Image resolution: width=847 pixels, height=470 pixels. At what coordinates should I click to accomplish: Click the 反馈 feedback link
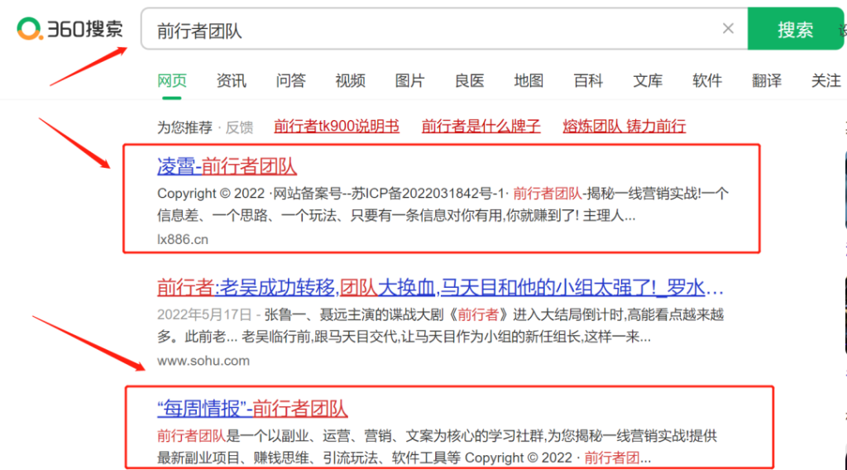240,127
